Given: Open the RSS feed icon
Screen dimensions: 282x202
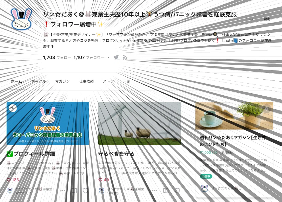Looking at the screenshot, I should pyautogui.click(x=125, y=57).
